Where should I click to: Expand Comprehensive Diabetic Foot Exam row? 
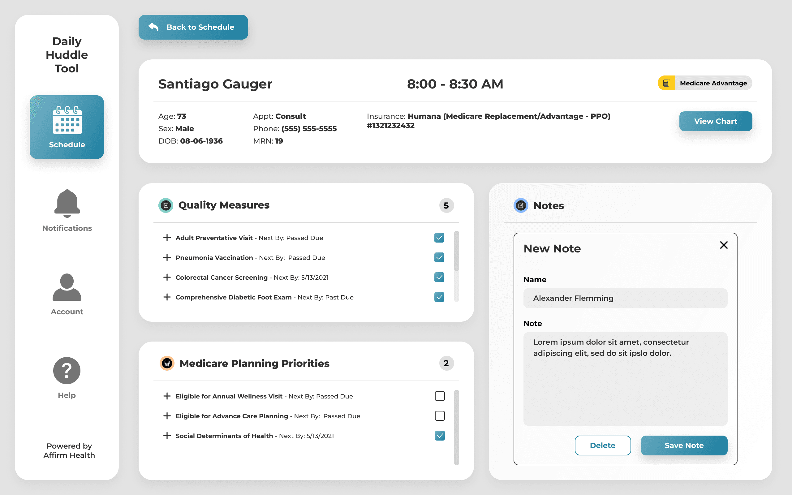167,297
